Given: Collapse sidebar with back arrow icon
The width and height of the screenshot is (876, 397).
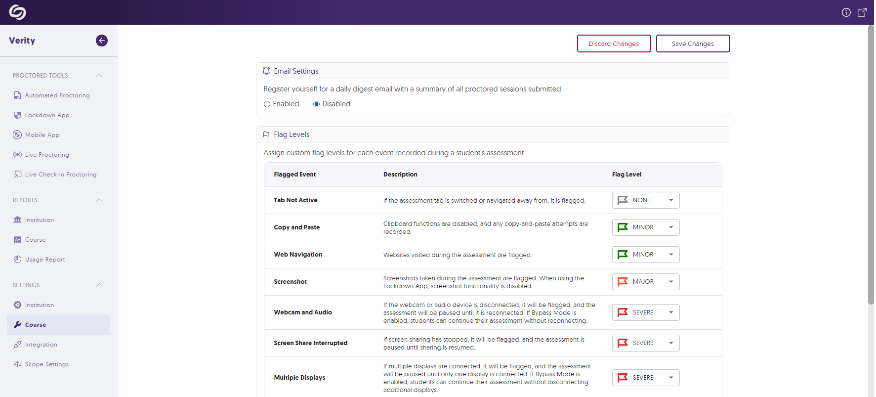Looking at the screenshot, I should pyautogui.click(x=102, y=41).
